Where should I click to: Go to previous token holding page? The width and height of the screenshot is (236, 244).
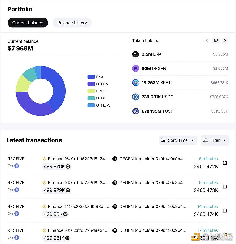[207, 41]
